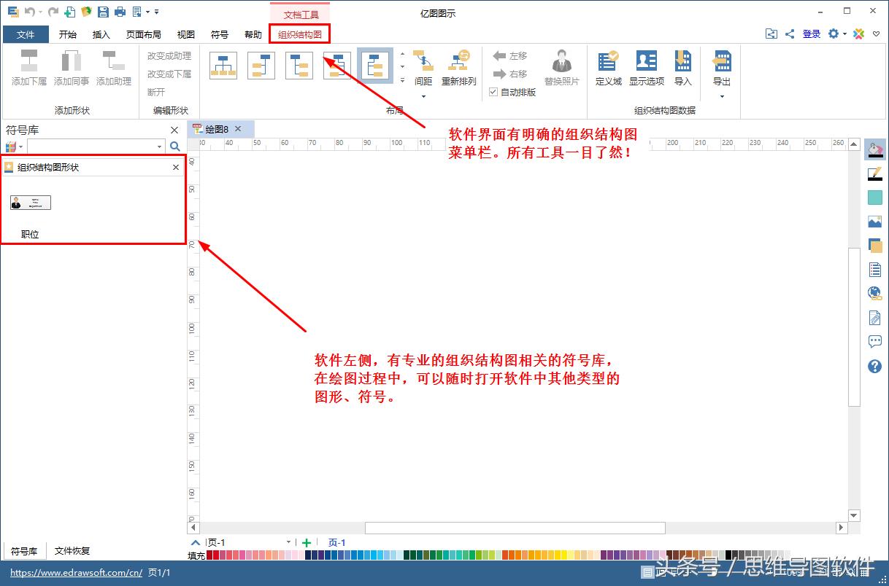Select the first top-down tree layout icon
Screen dimensions: 889x586
click(223, 66)
